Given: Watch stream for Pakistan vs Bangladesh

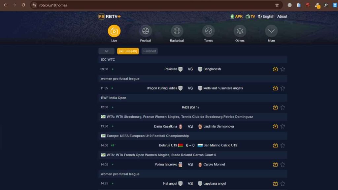Looking at the screenshot, I should click(x=275, y=69).
